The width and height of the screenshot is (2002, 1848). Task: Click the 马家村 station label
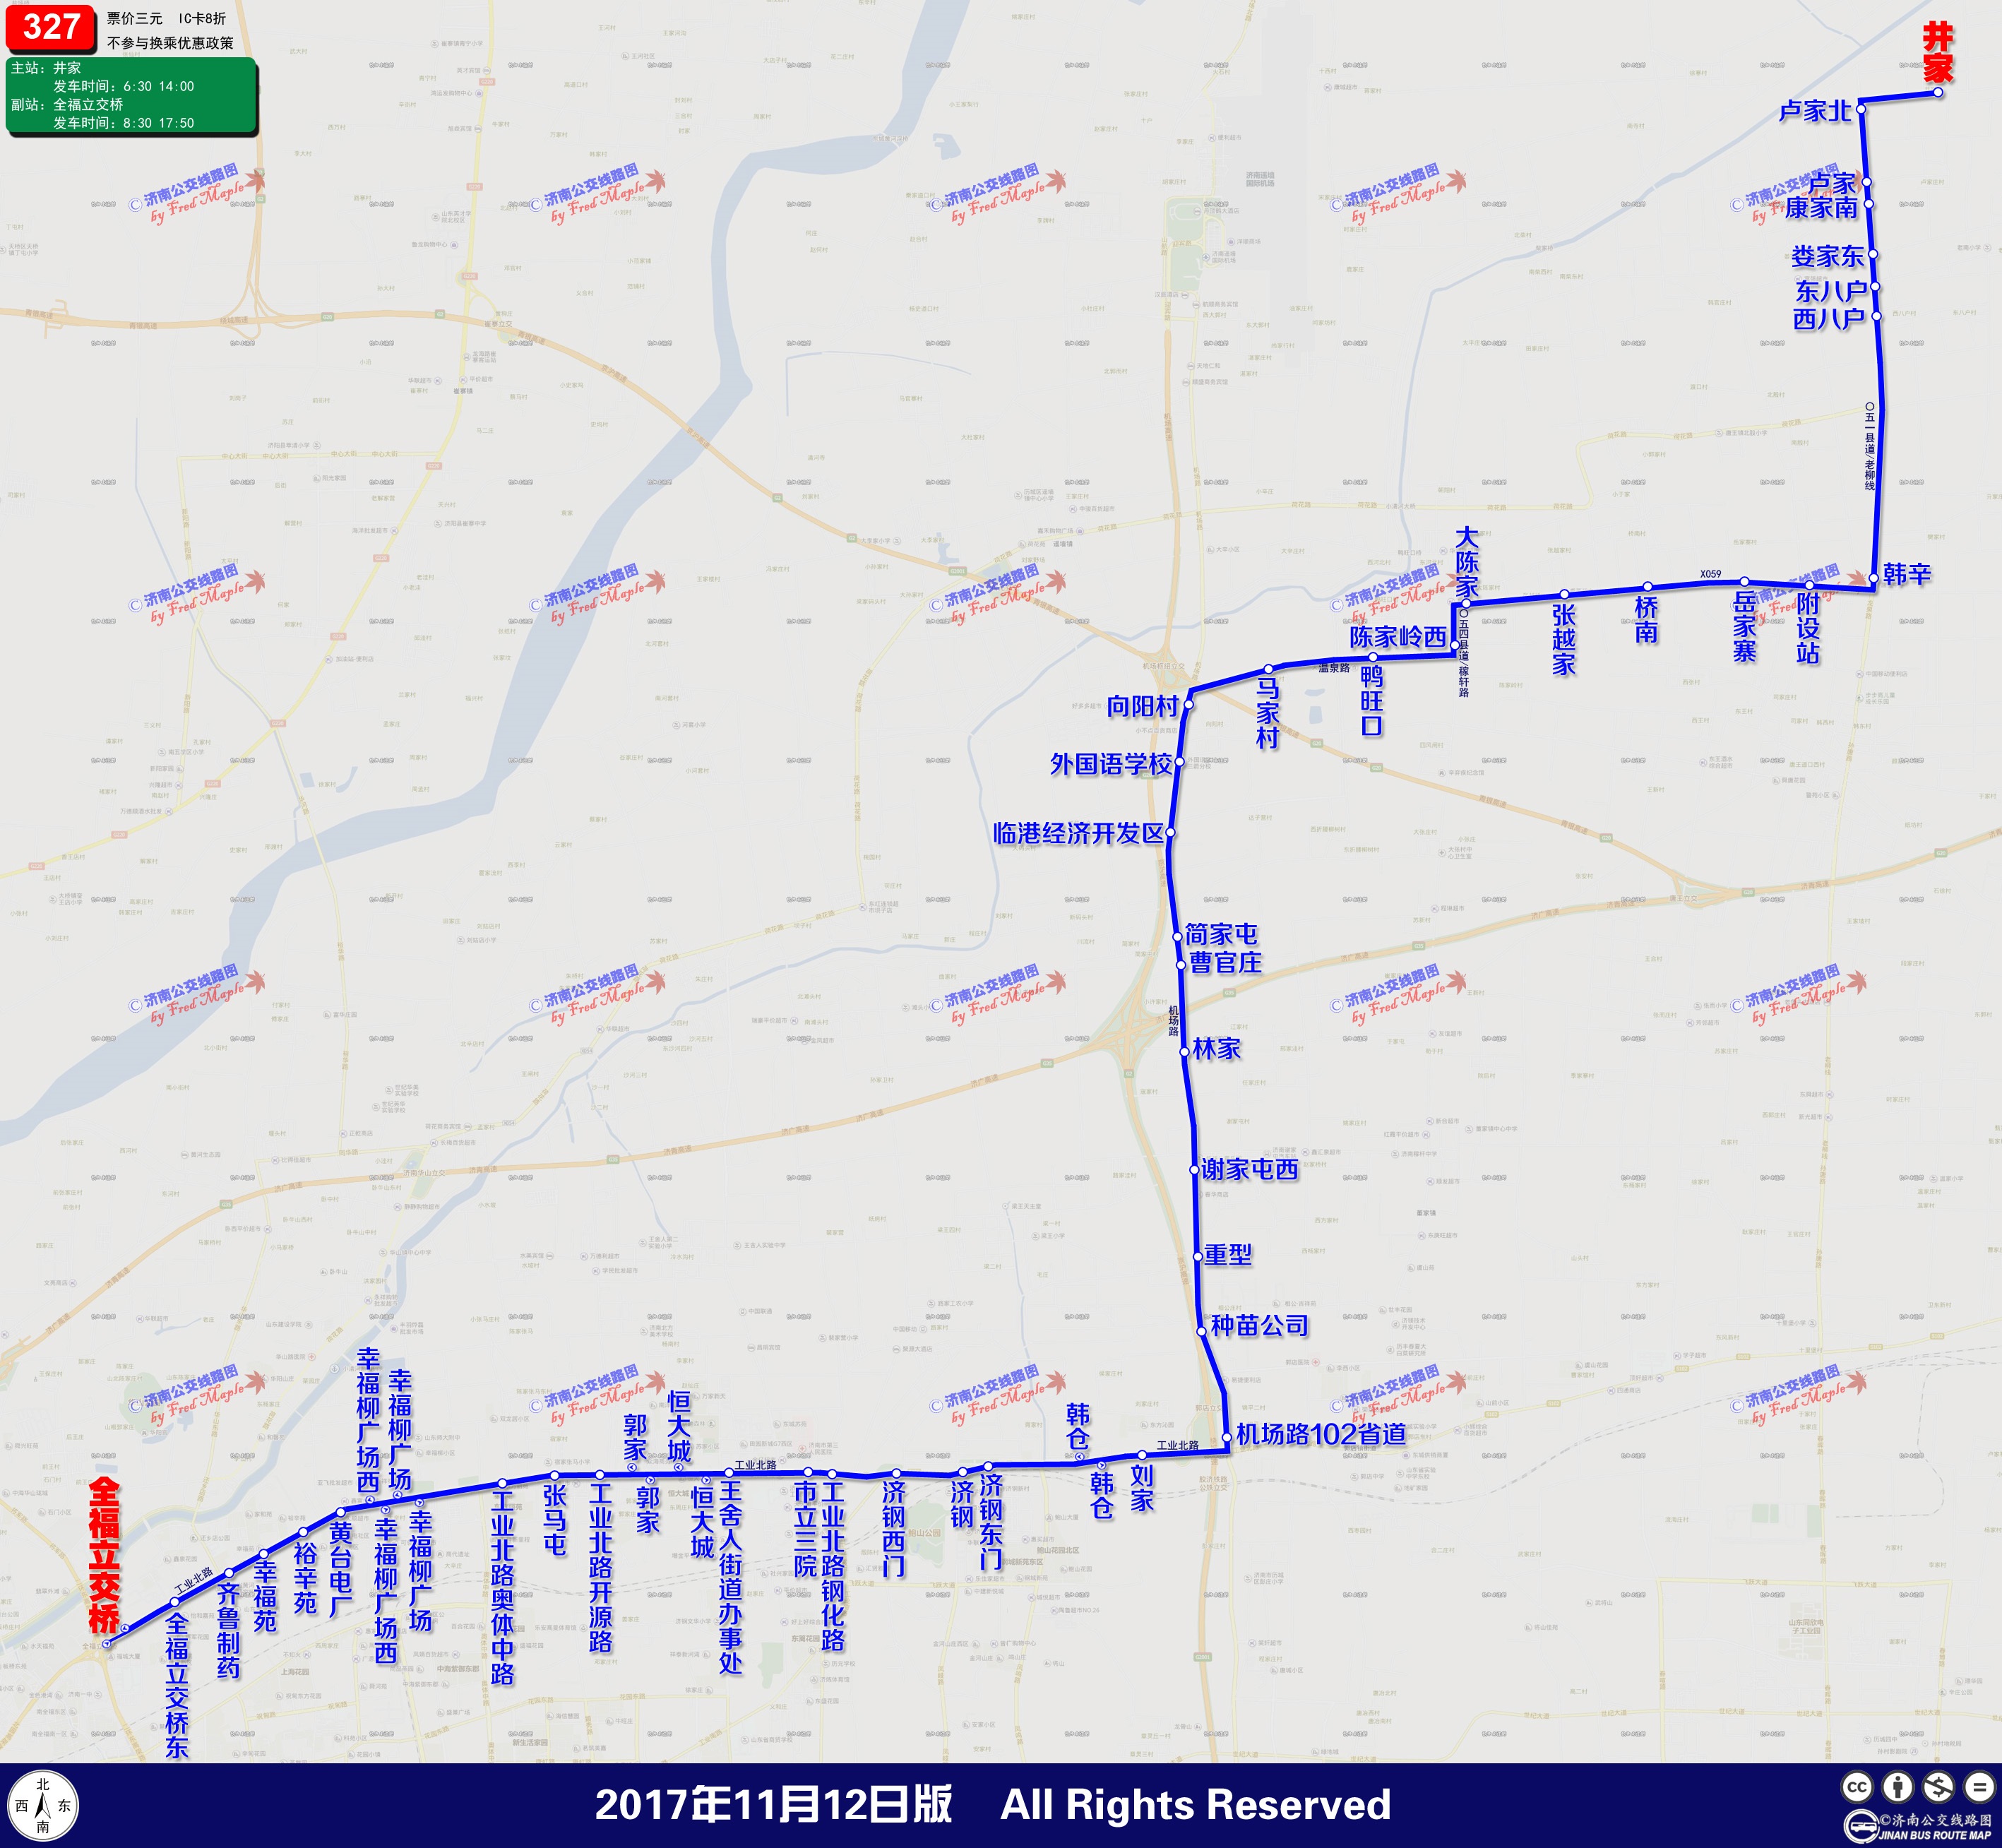(1268, 713)
